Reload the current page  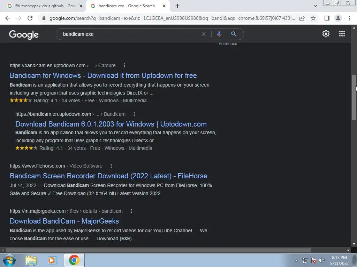[x=30, y=18]
